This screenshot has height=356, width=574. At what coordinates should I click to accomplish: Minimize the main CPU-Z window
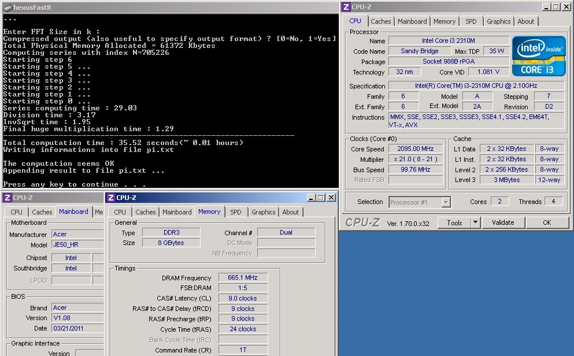tap(547, 7)
